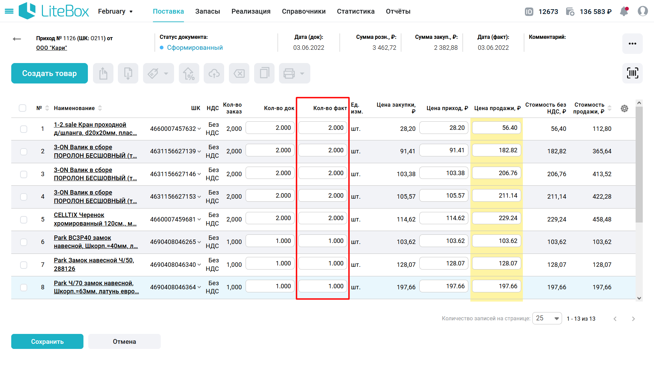Click the back arrow icon
The height and width of the screenshot is (368, 654).
pyautogui.click(x=17, y=39)
